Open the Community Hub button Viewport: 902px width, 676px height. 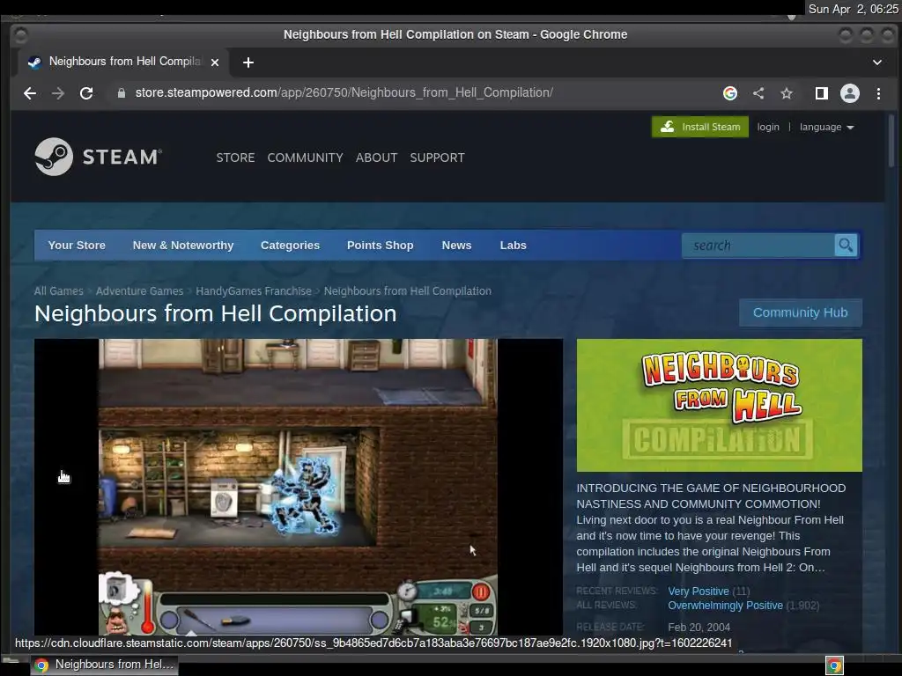pyautogui.click(x=800, y=312)
